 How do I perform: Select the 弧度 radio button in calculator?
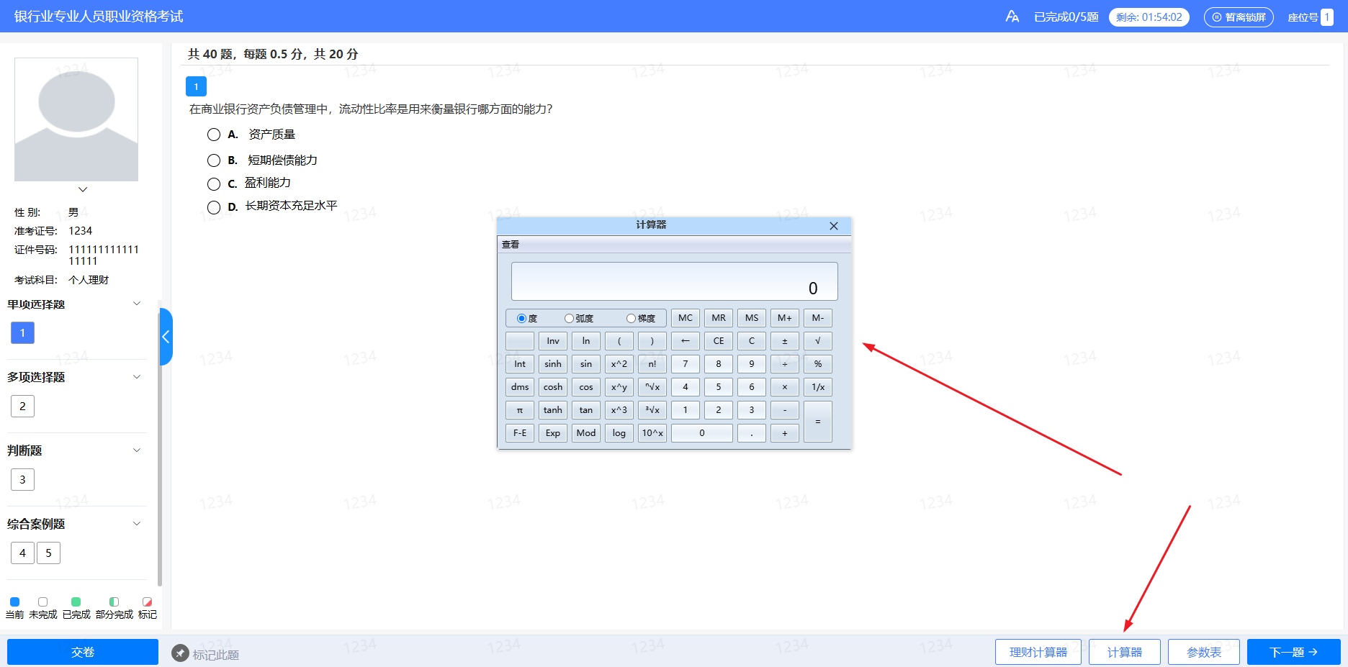point(569,318)
